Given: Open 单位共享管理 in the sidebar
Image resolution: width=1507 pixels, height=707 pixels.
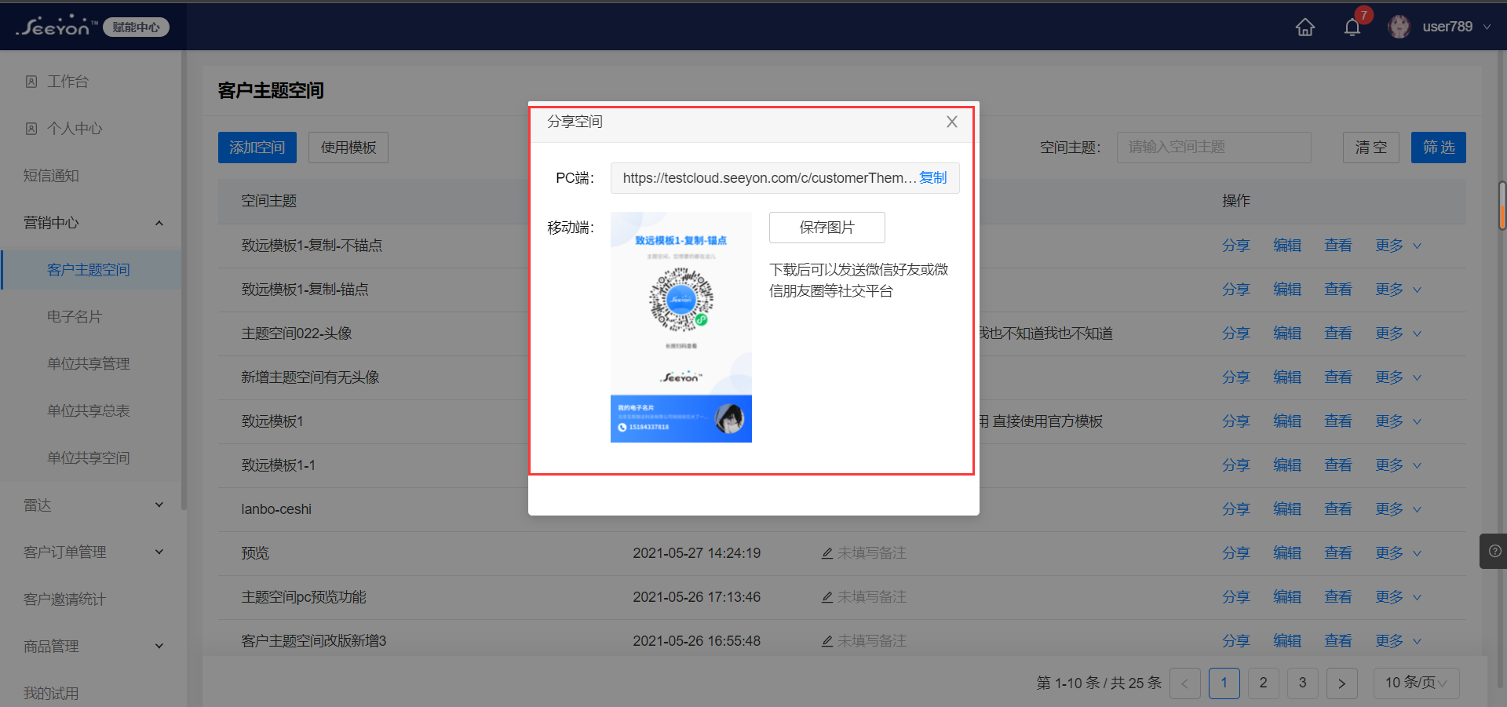Looking at the screenshot, I should click(x=89, y=364).
